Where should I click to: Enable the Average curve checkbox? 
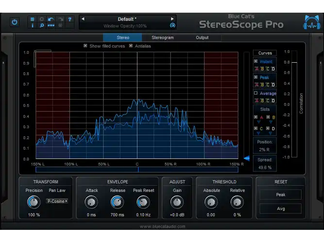point(256,93)
